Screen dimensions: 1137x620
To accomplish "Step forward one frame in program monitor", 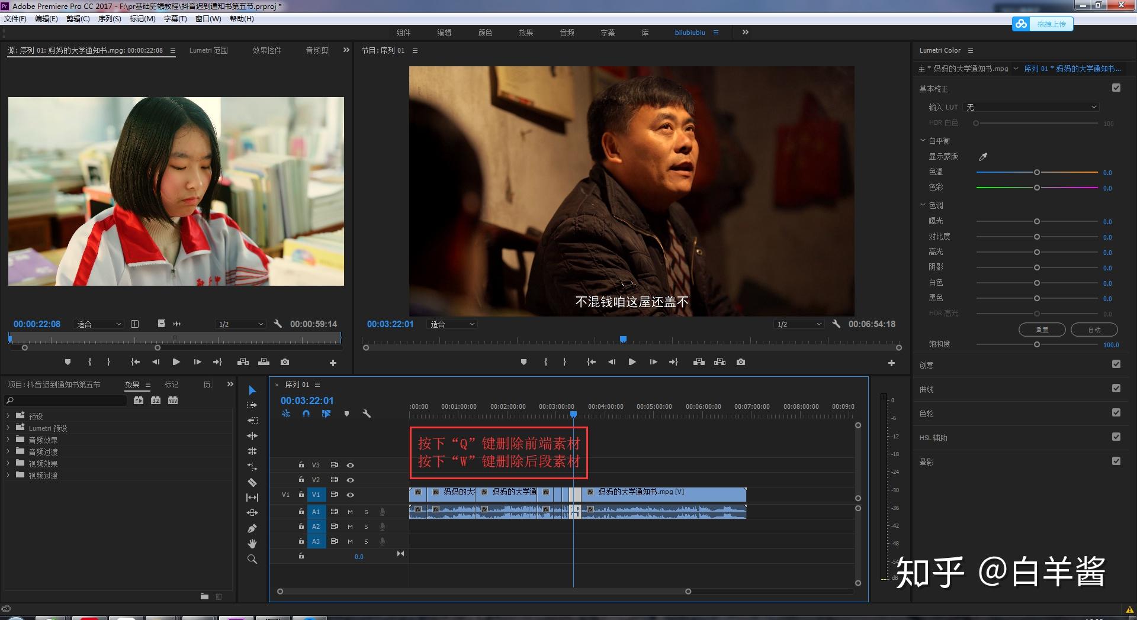I will 653,362.
